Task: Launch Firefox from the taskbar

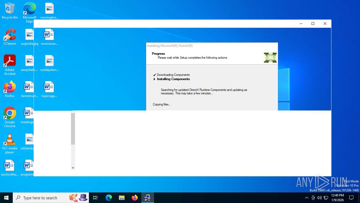Action: coord(135,198)
